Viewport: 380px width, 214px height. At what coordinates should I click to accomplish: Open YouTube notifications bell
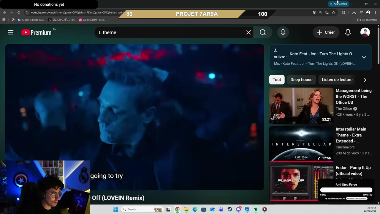tap(348, 32)
